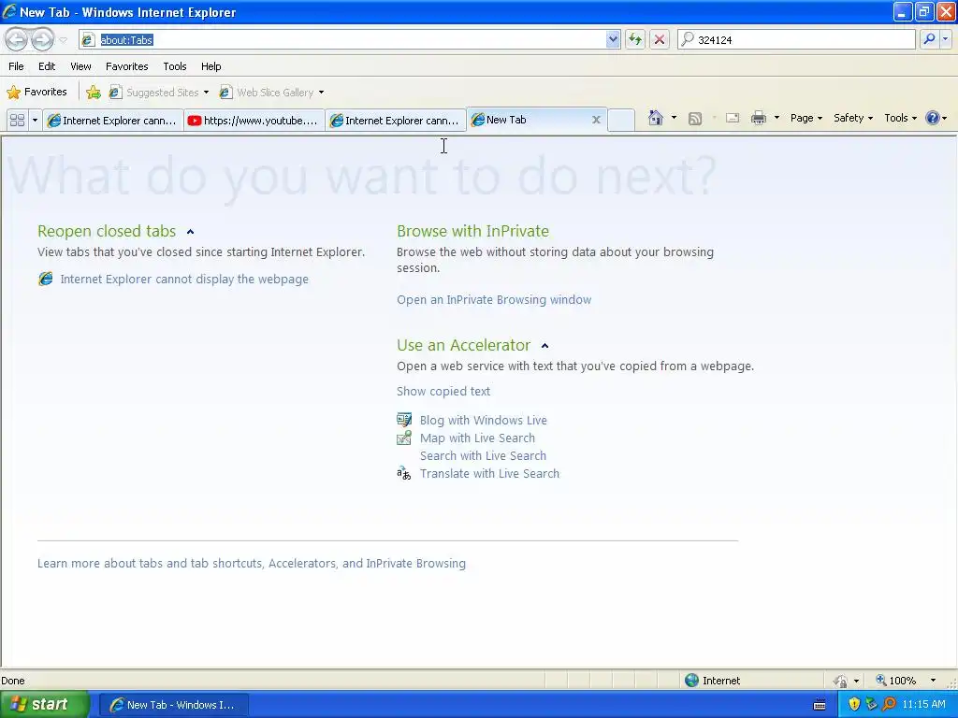
Task: Click the Windows Start button
Action: [x=43, y=705]
